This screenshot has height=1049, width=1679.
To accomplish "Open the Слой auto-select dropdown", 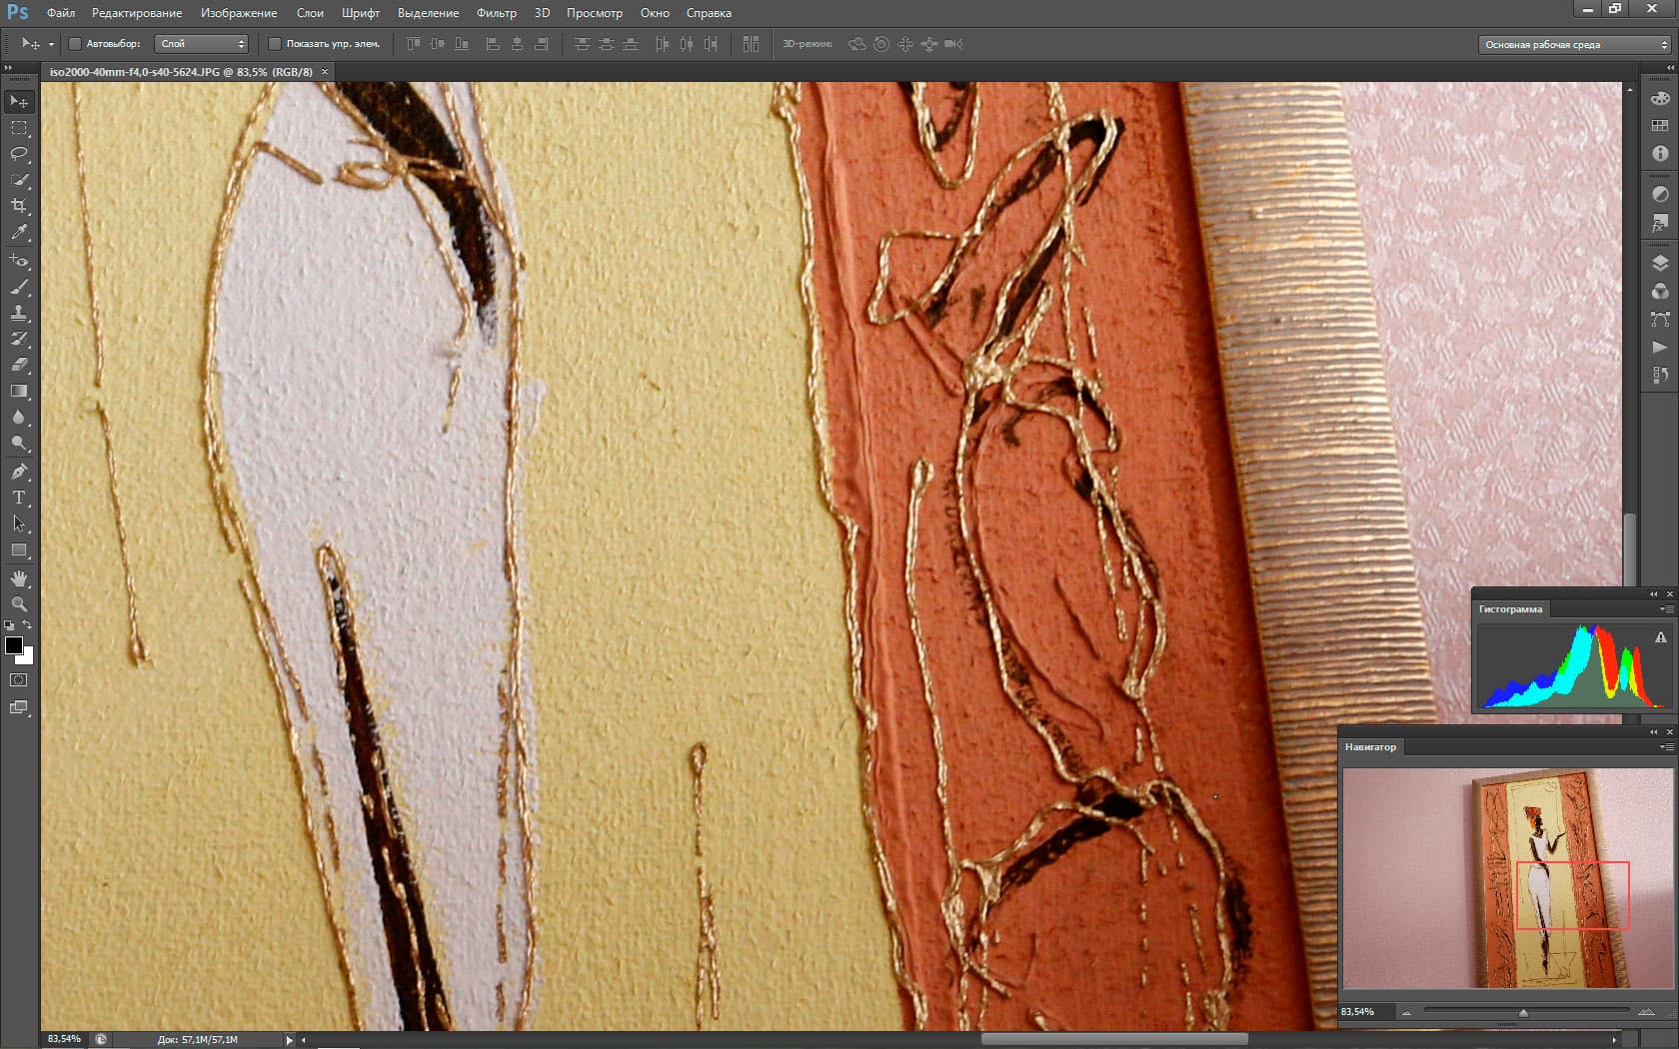I will click(x=202, y=44).
